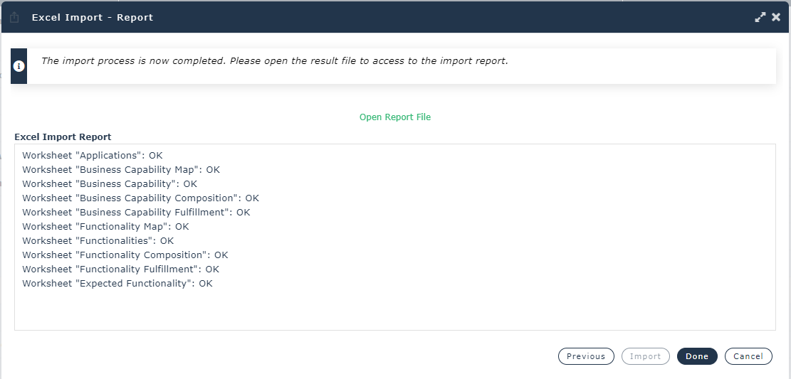The height and width of the screenshot is (379, 791).
Task: Go back with the Previous button
Action: (586, 356)
